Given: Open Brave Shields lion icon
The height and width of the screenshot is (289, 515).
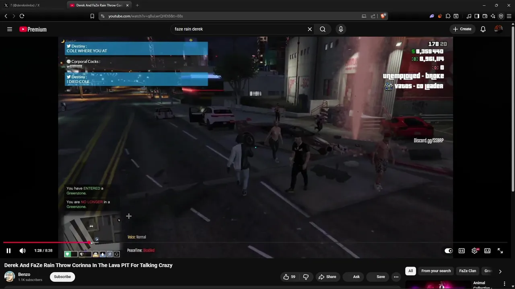Looking at the screenshot, I should point(383,16).
